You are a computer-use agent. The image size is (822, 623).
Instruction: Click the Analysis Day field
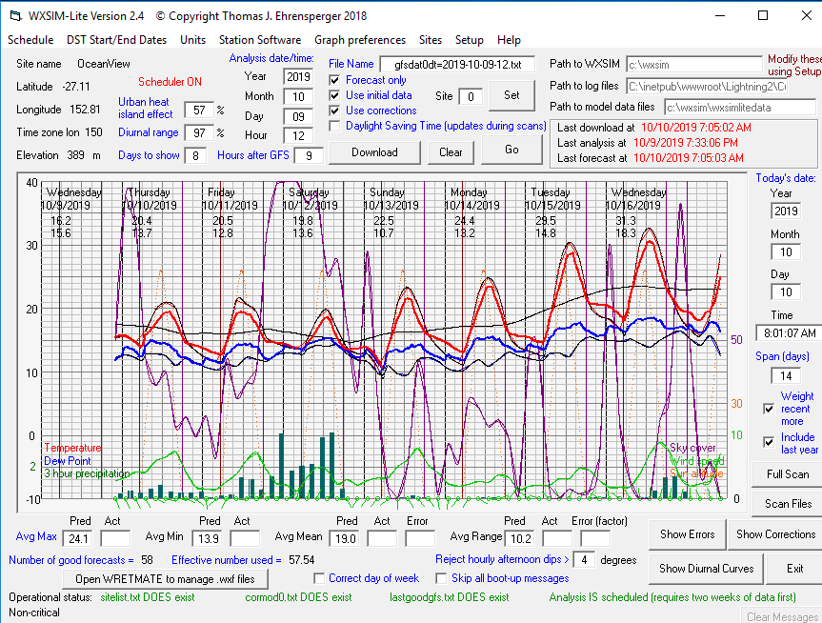(x=298, y=116)
